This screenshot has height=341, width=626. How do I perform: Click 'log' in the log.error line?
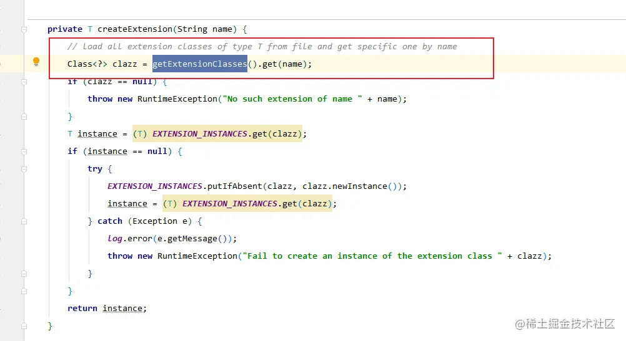115,239
